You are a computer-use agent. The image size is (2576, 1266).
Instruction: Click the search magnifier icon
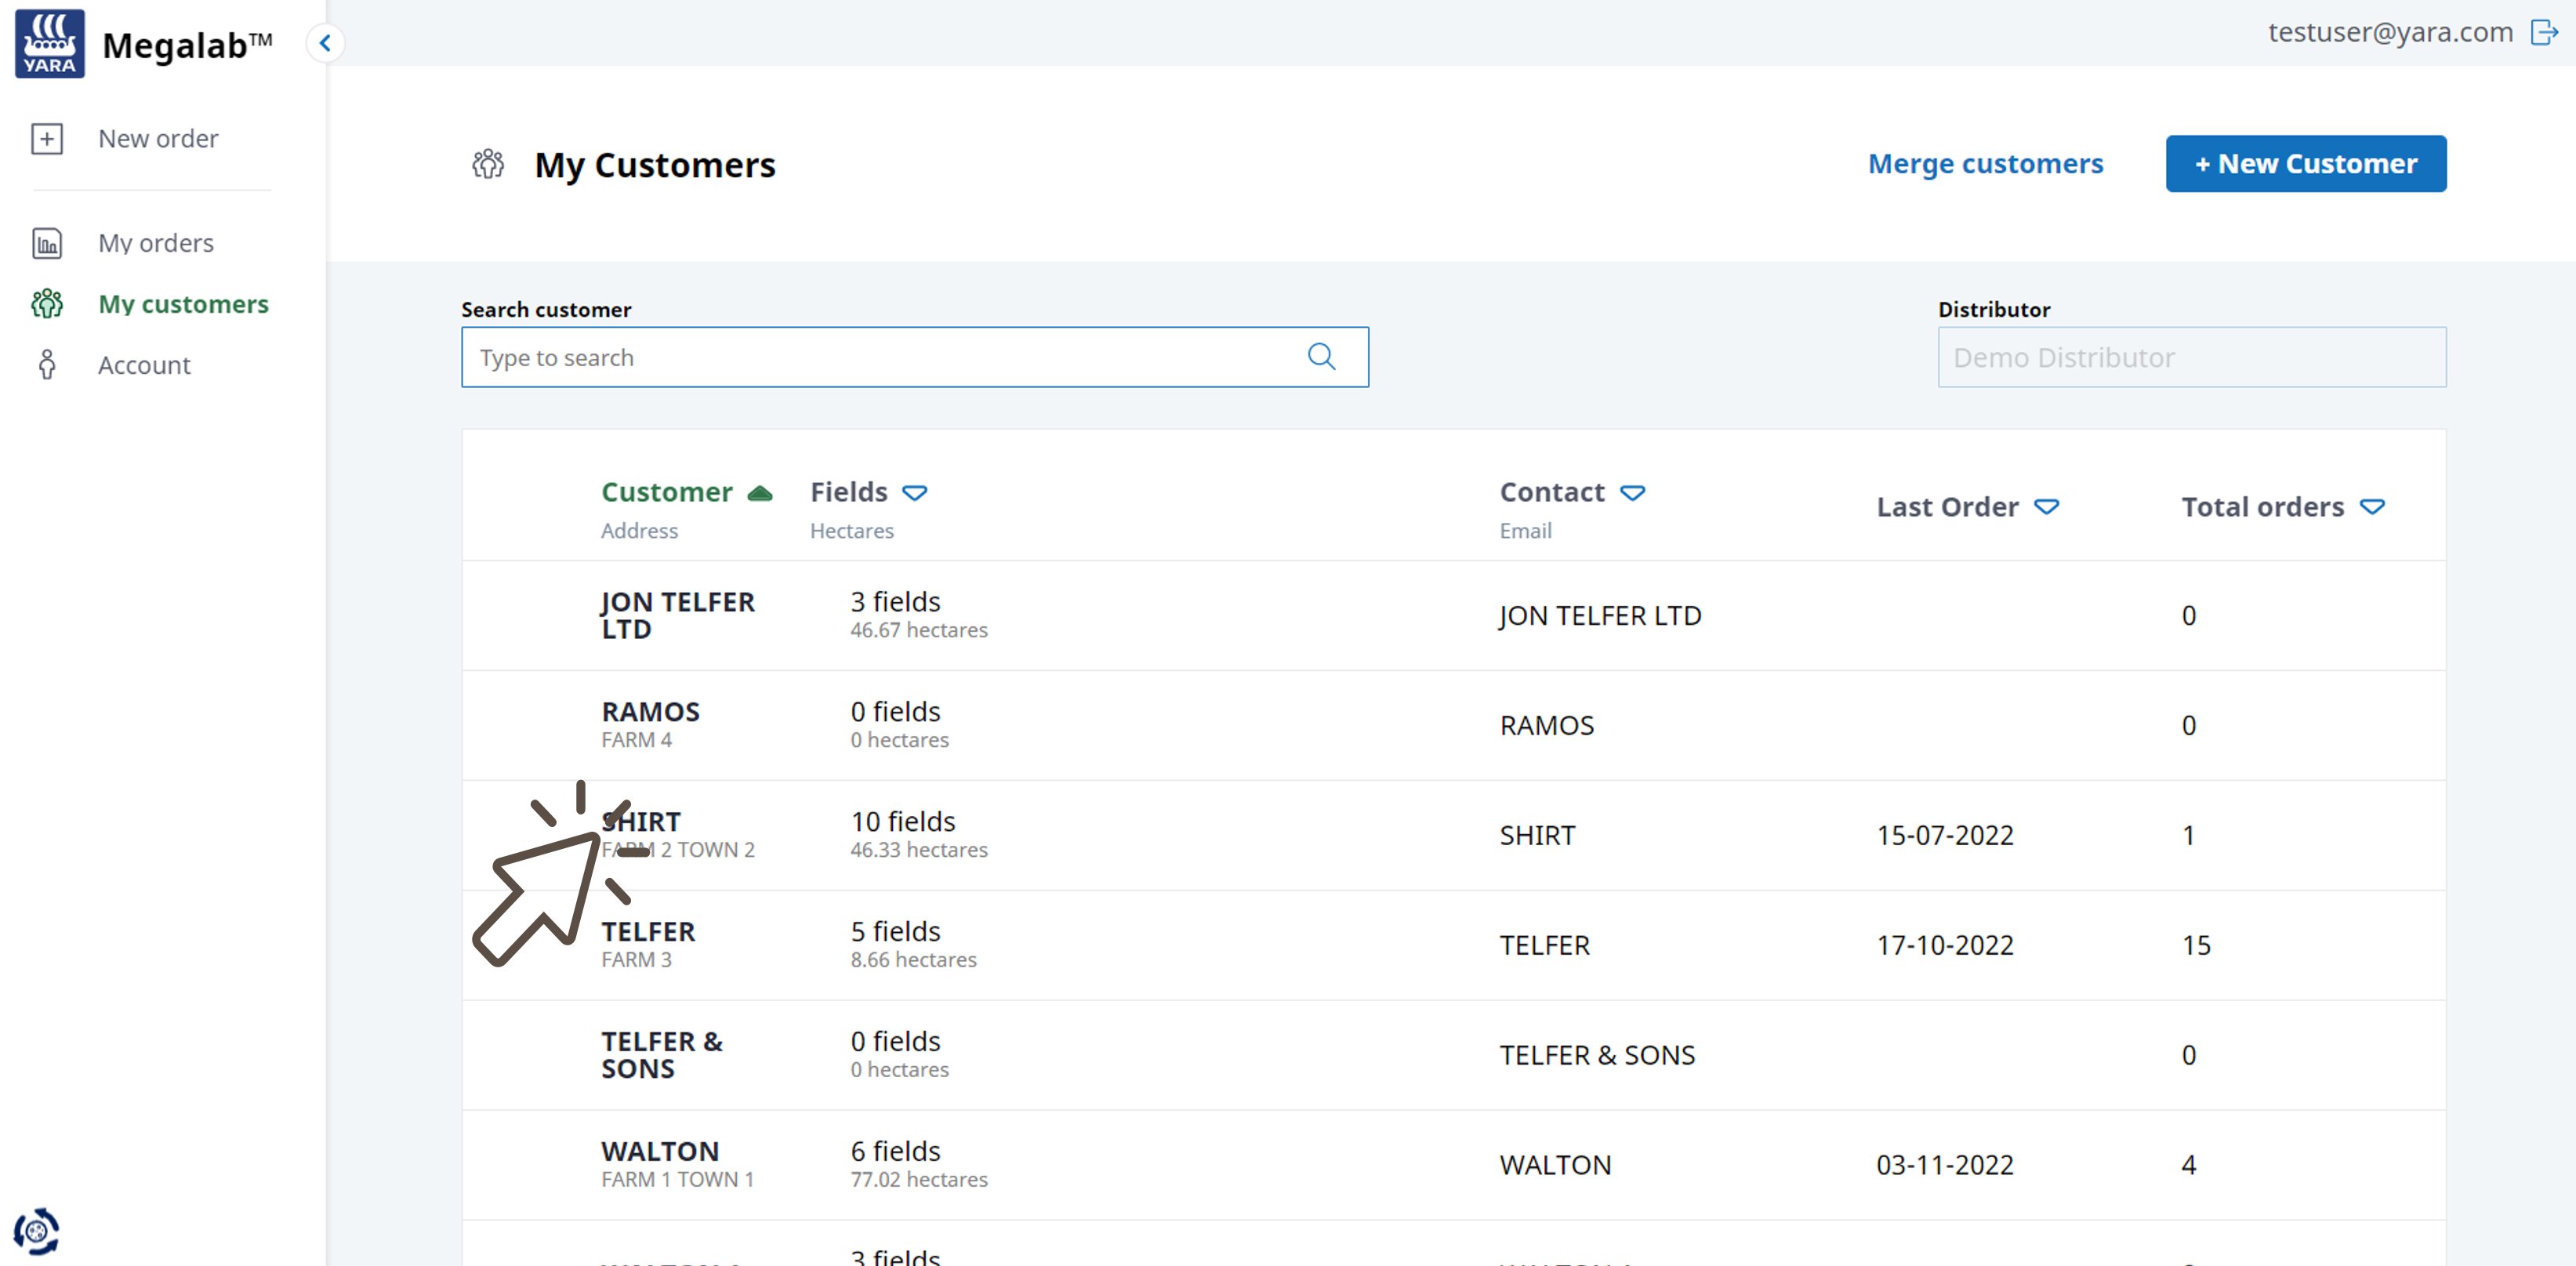click(x=1321, y=357)
